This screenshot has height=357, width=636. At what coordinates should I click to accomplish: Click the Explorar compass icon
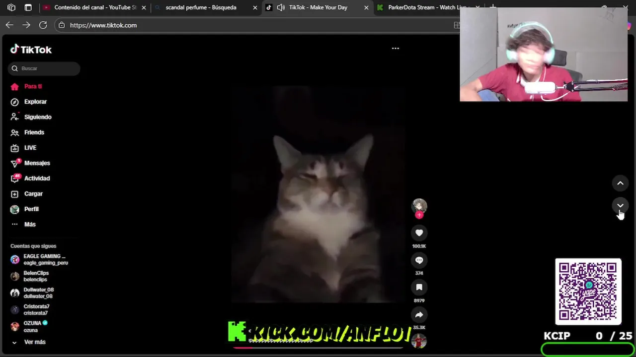(x=15, y=102)
